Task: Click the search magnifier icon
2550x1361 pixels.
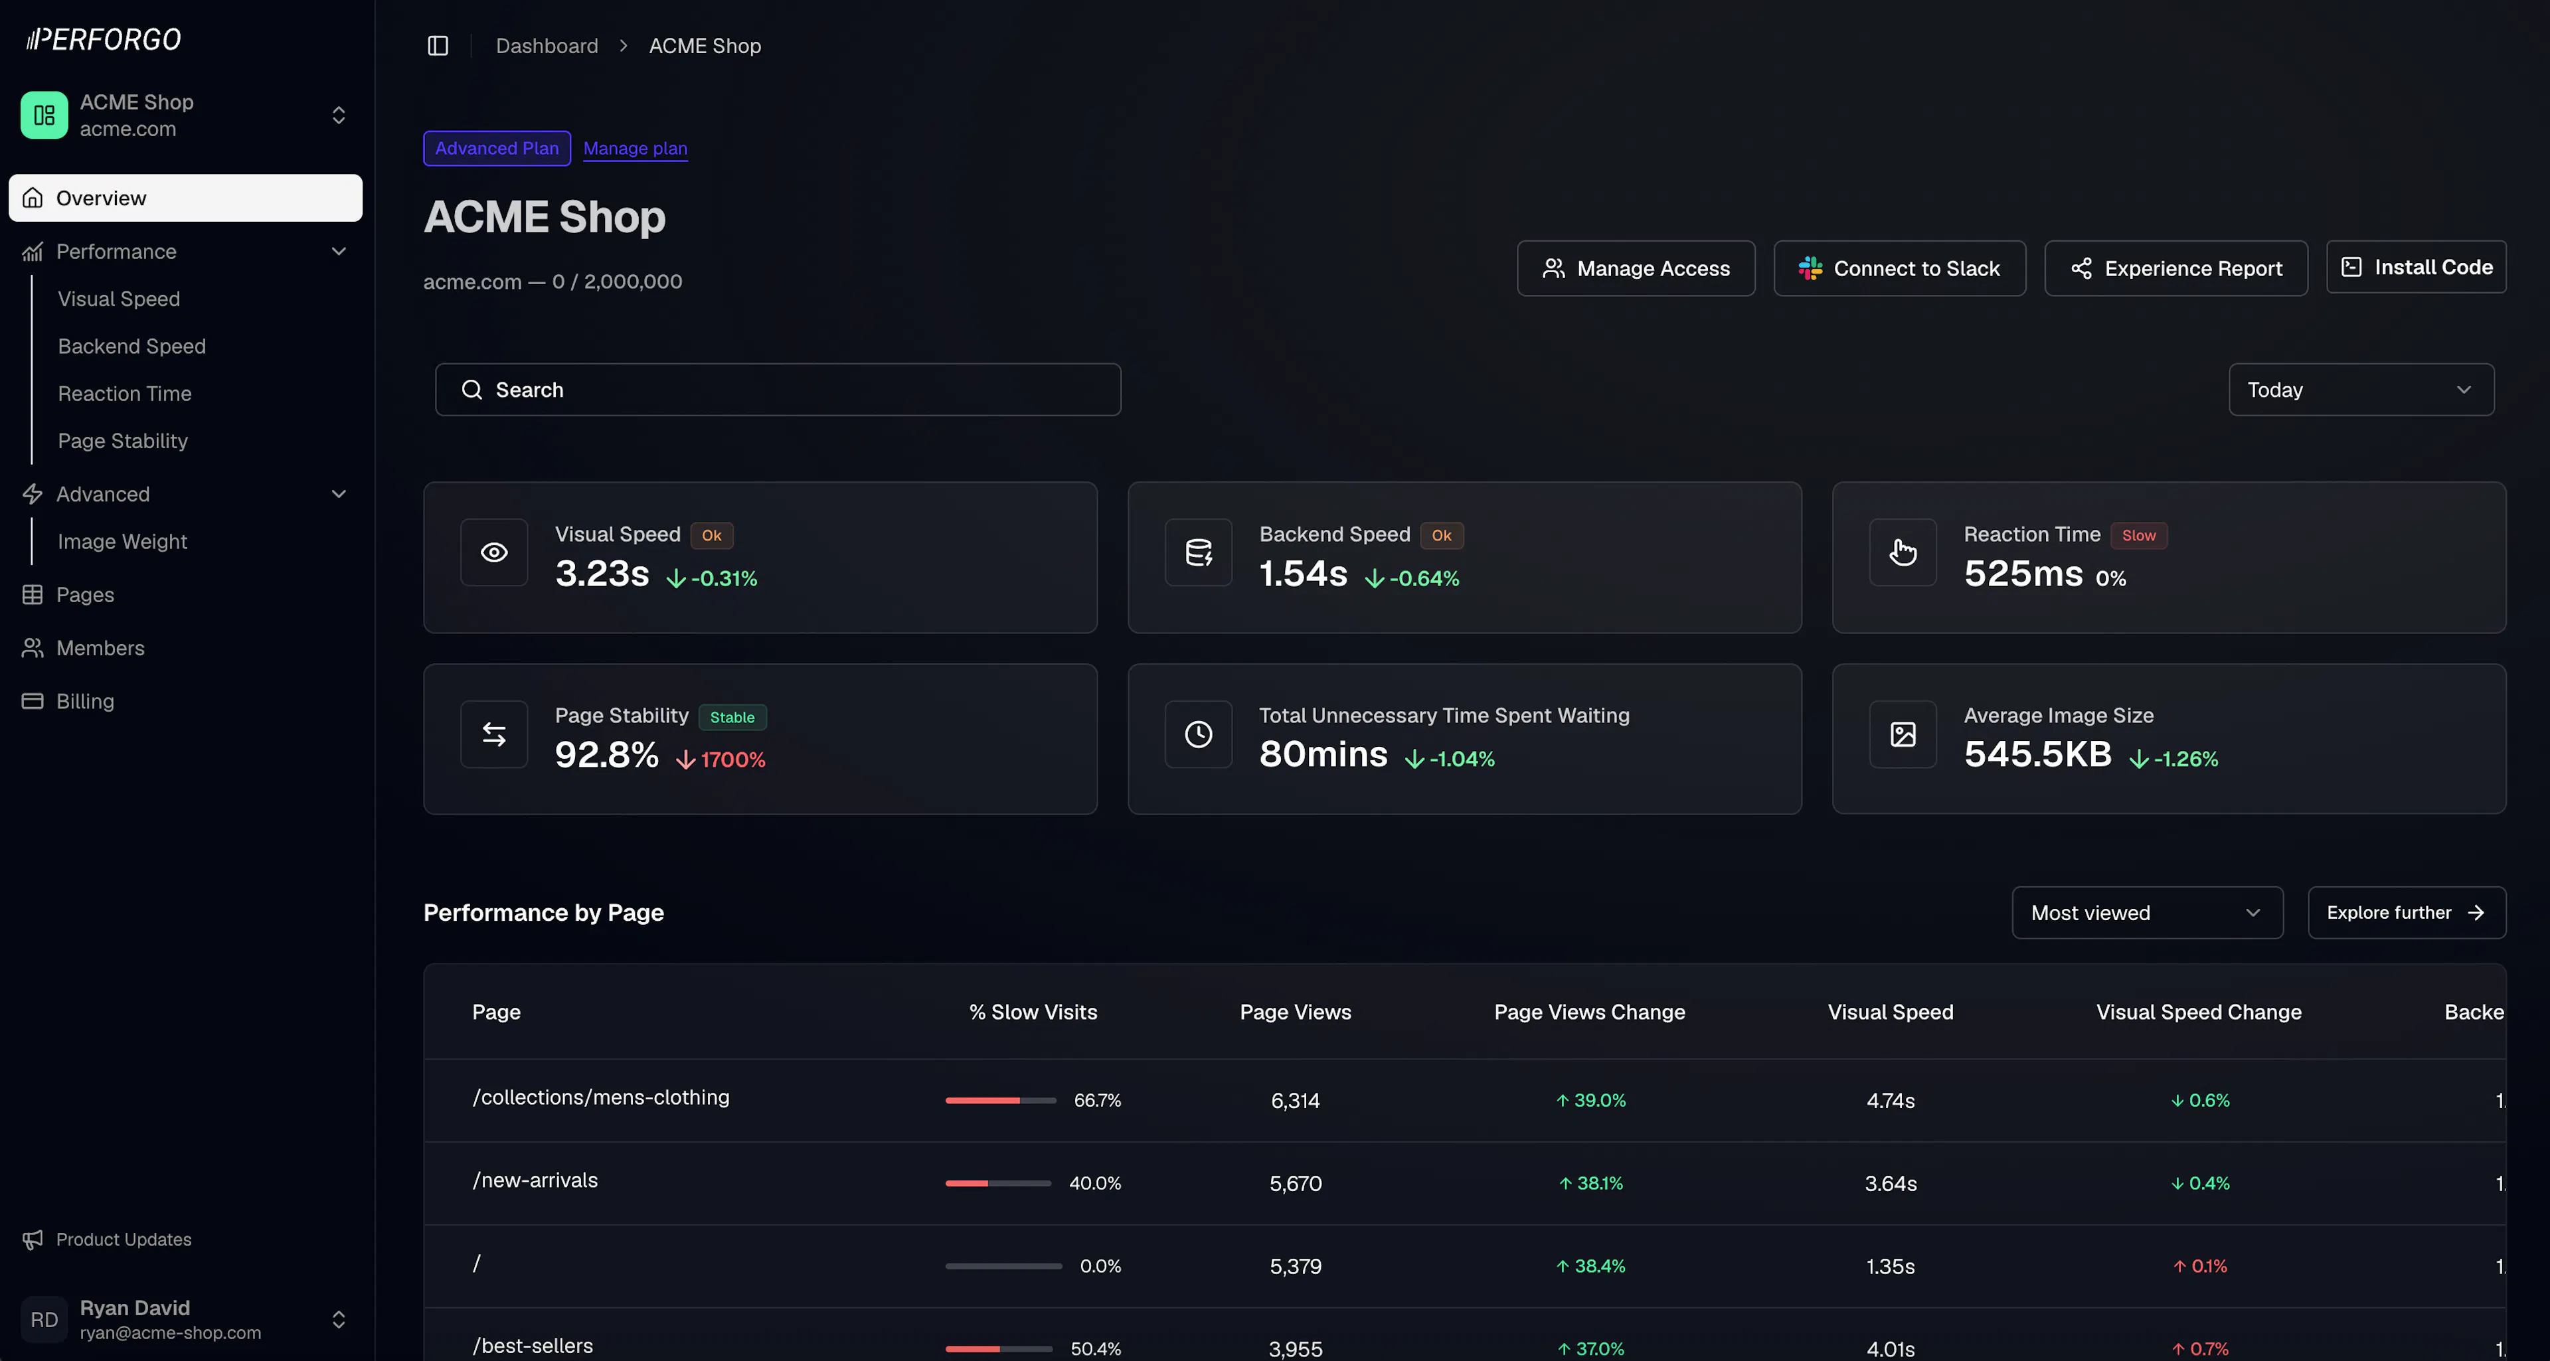Action: 472,390
